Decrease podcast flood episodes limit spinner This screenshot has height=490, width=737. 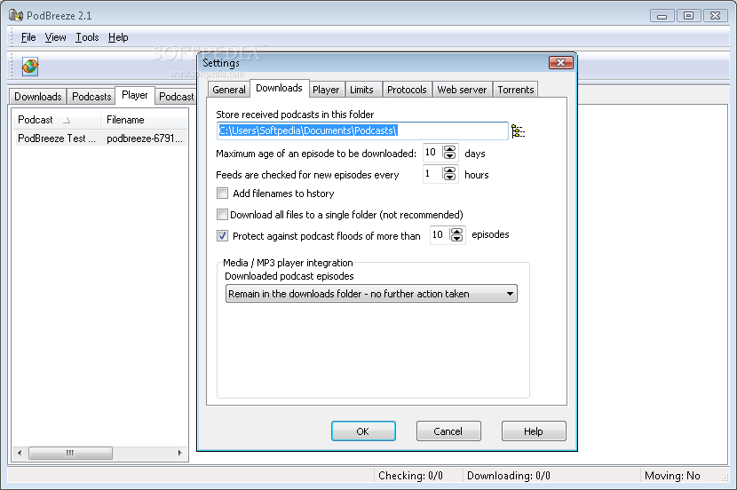pos(457,238)
